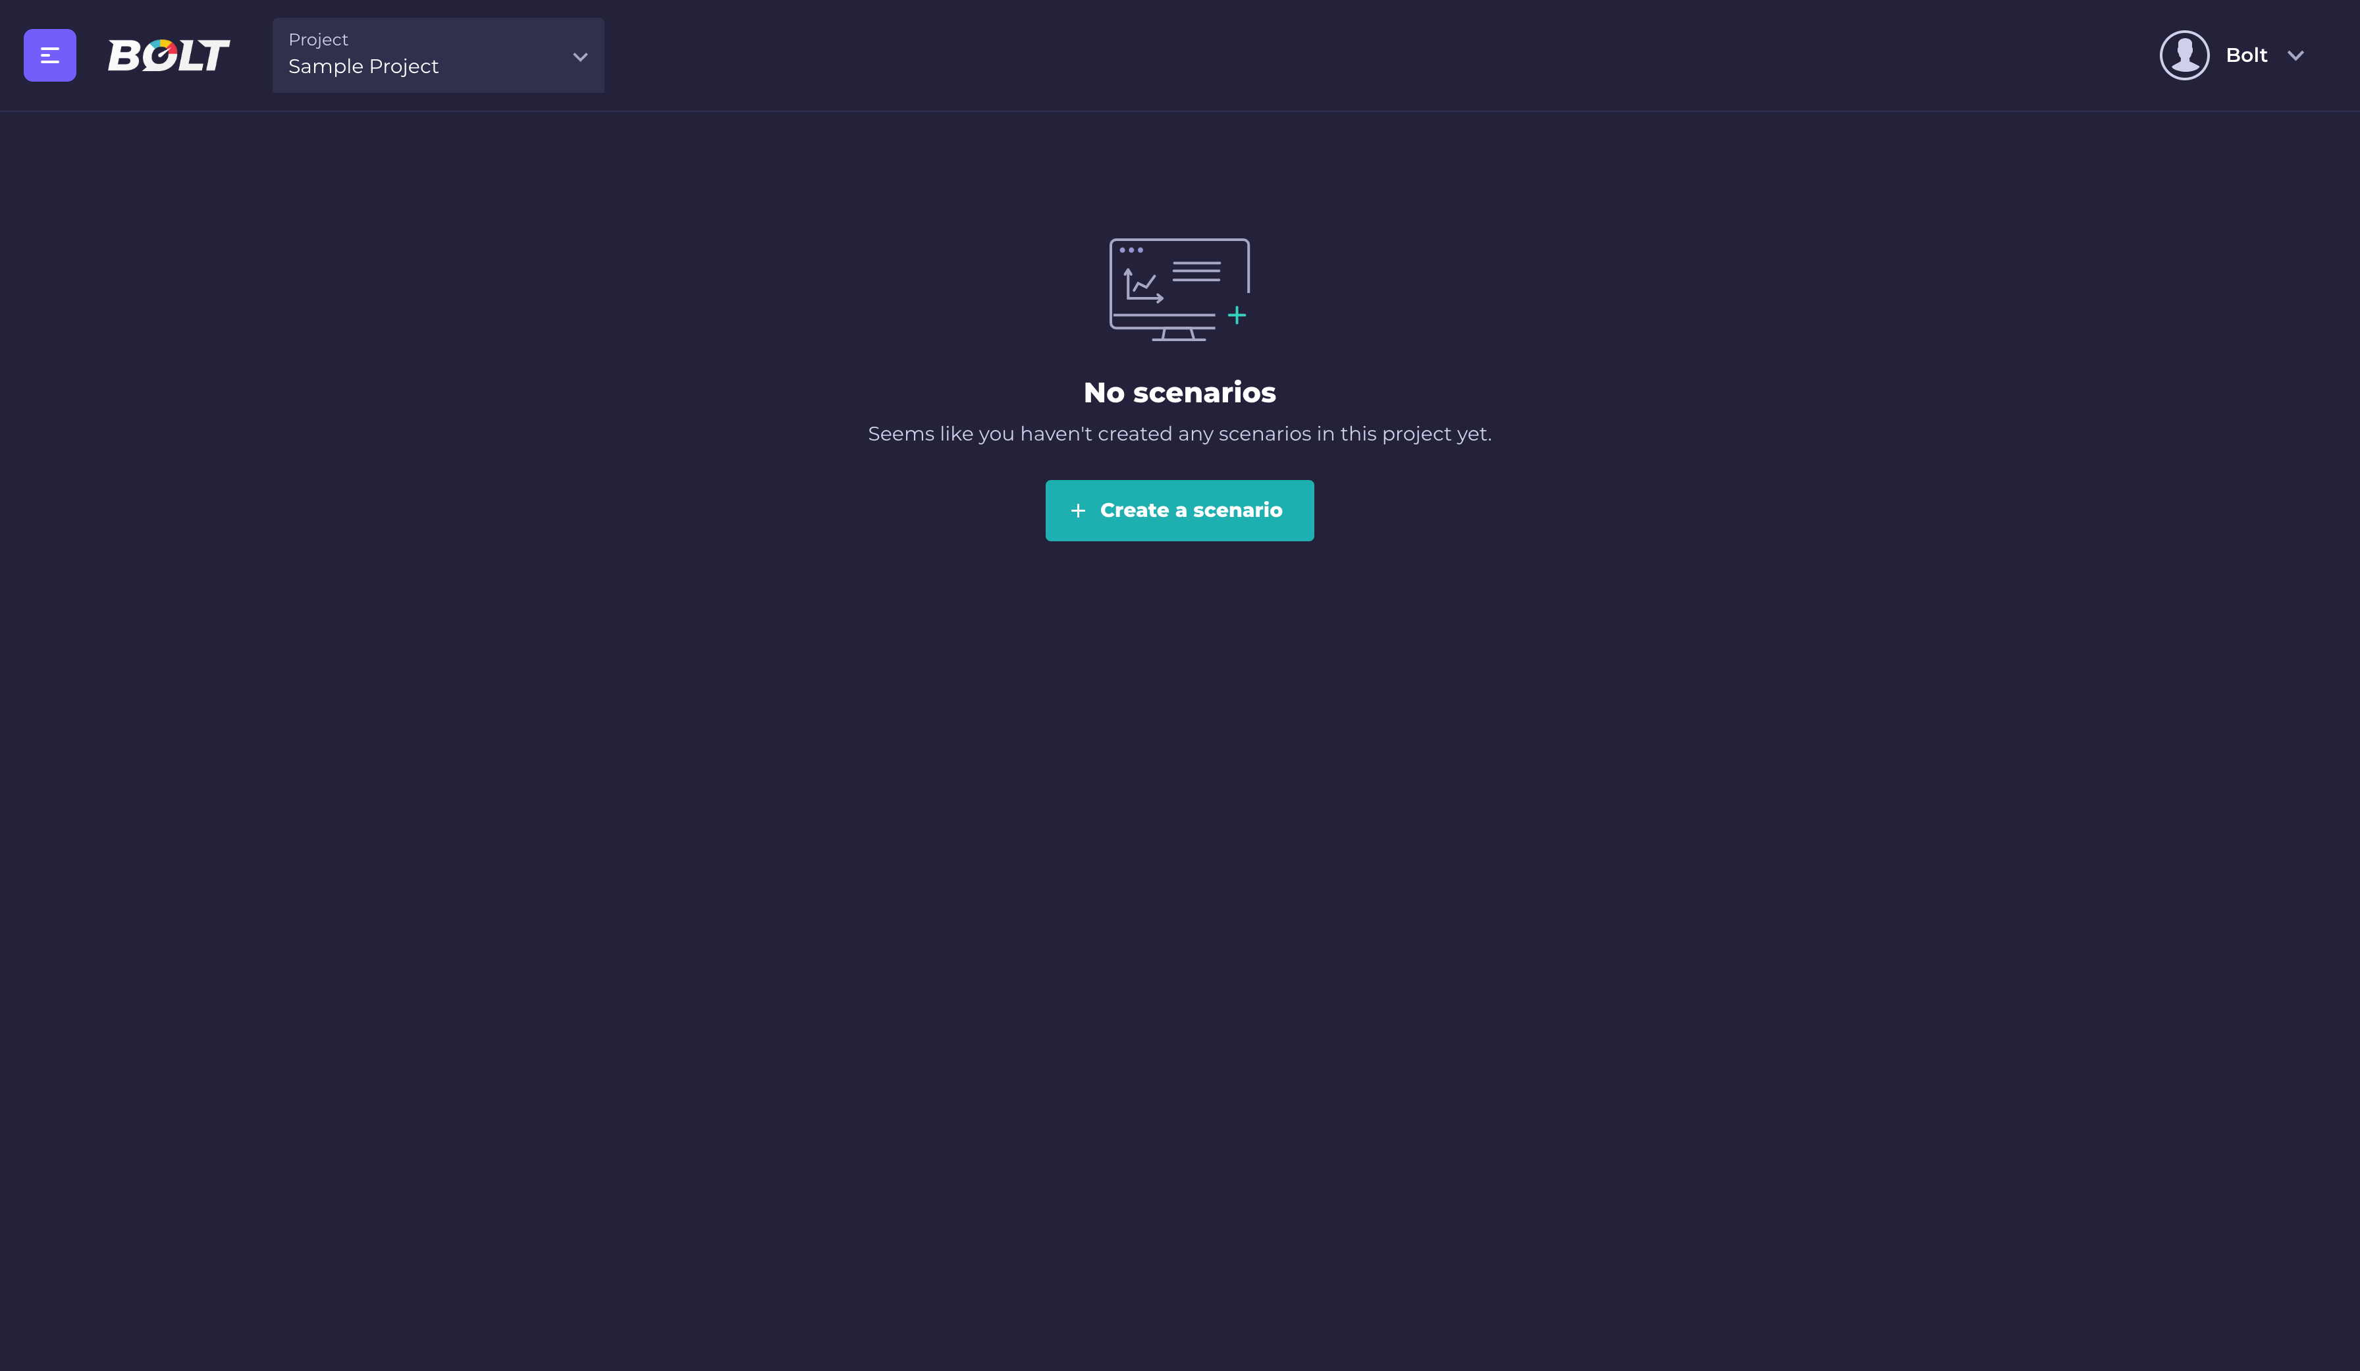Click the text lines in monitor illustration

pos(1196,271)
